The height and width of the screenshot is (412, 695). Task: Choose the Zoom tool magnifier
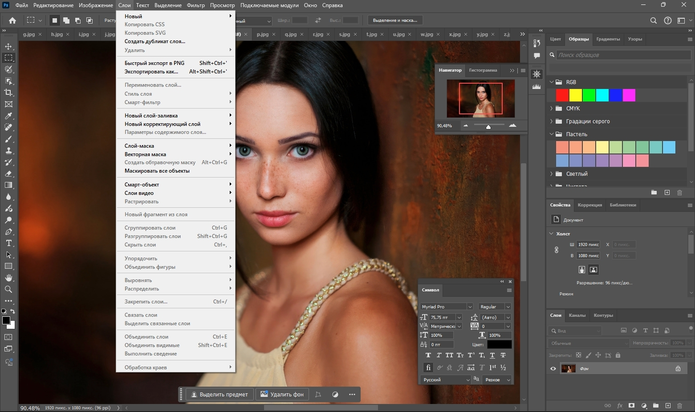8,290
